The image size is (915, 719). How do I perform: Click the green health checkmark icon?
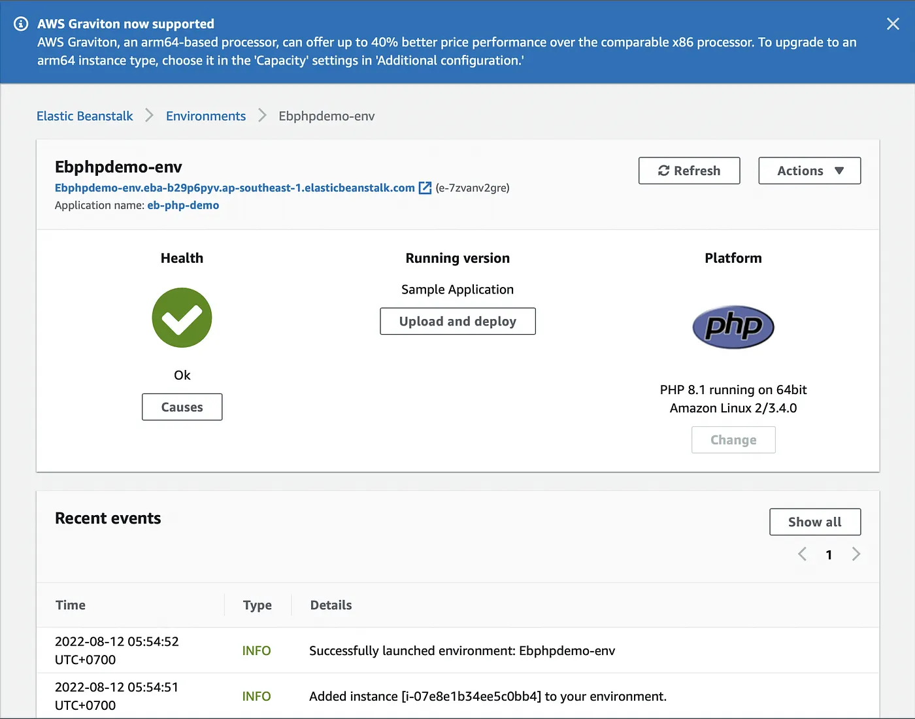(182, 318)
